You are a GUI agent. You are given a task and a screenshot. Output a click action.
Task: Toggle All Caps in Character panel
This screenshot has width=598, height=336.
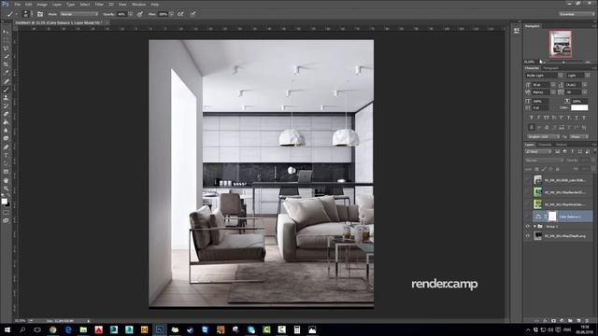(546, 118)
